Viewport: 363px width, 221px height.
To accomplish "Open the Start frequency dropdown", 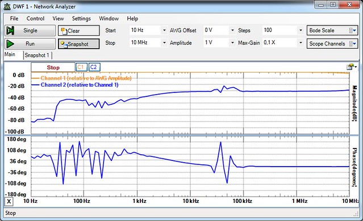I will tap(164, 30).
